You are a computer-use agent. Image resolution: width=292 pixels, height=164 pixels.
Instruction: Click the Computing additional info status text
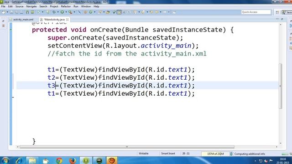coord(250,154)
